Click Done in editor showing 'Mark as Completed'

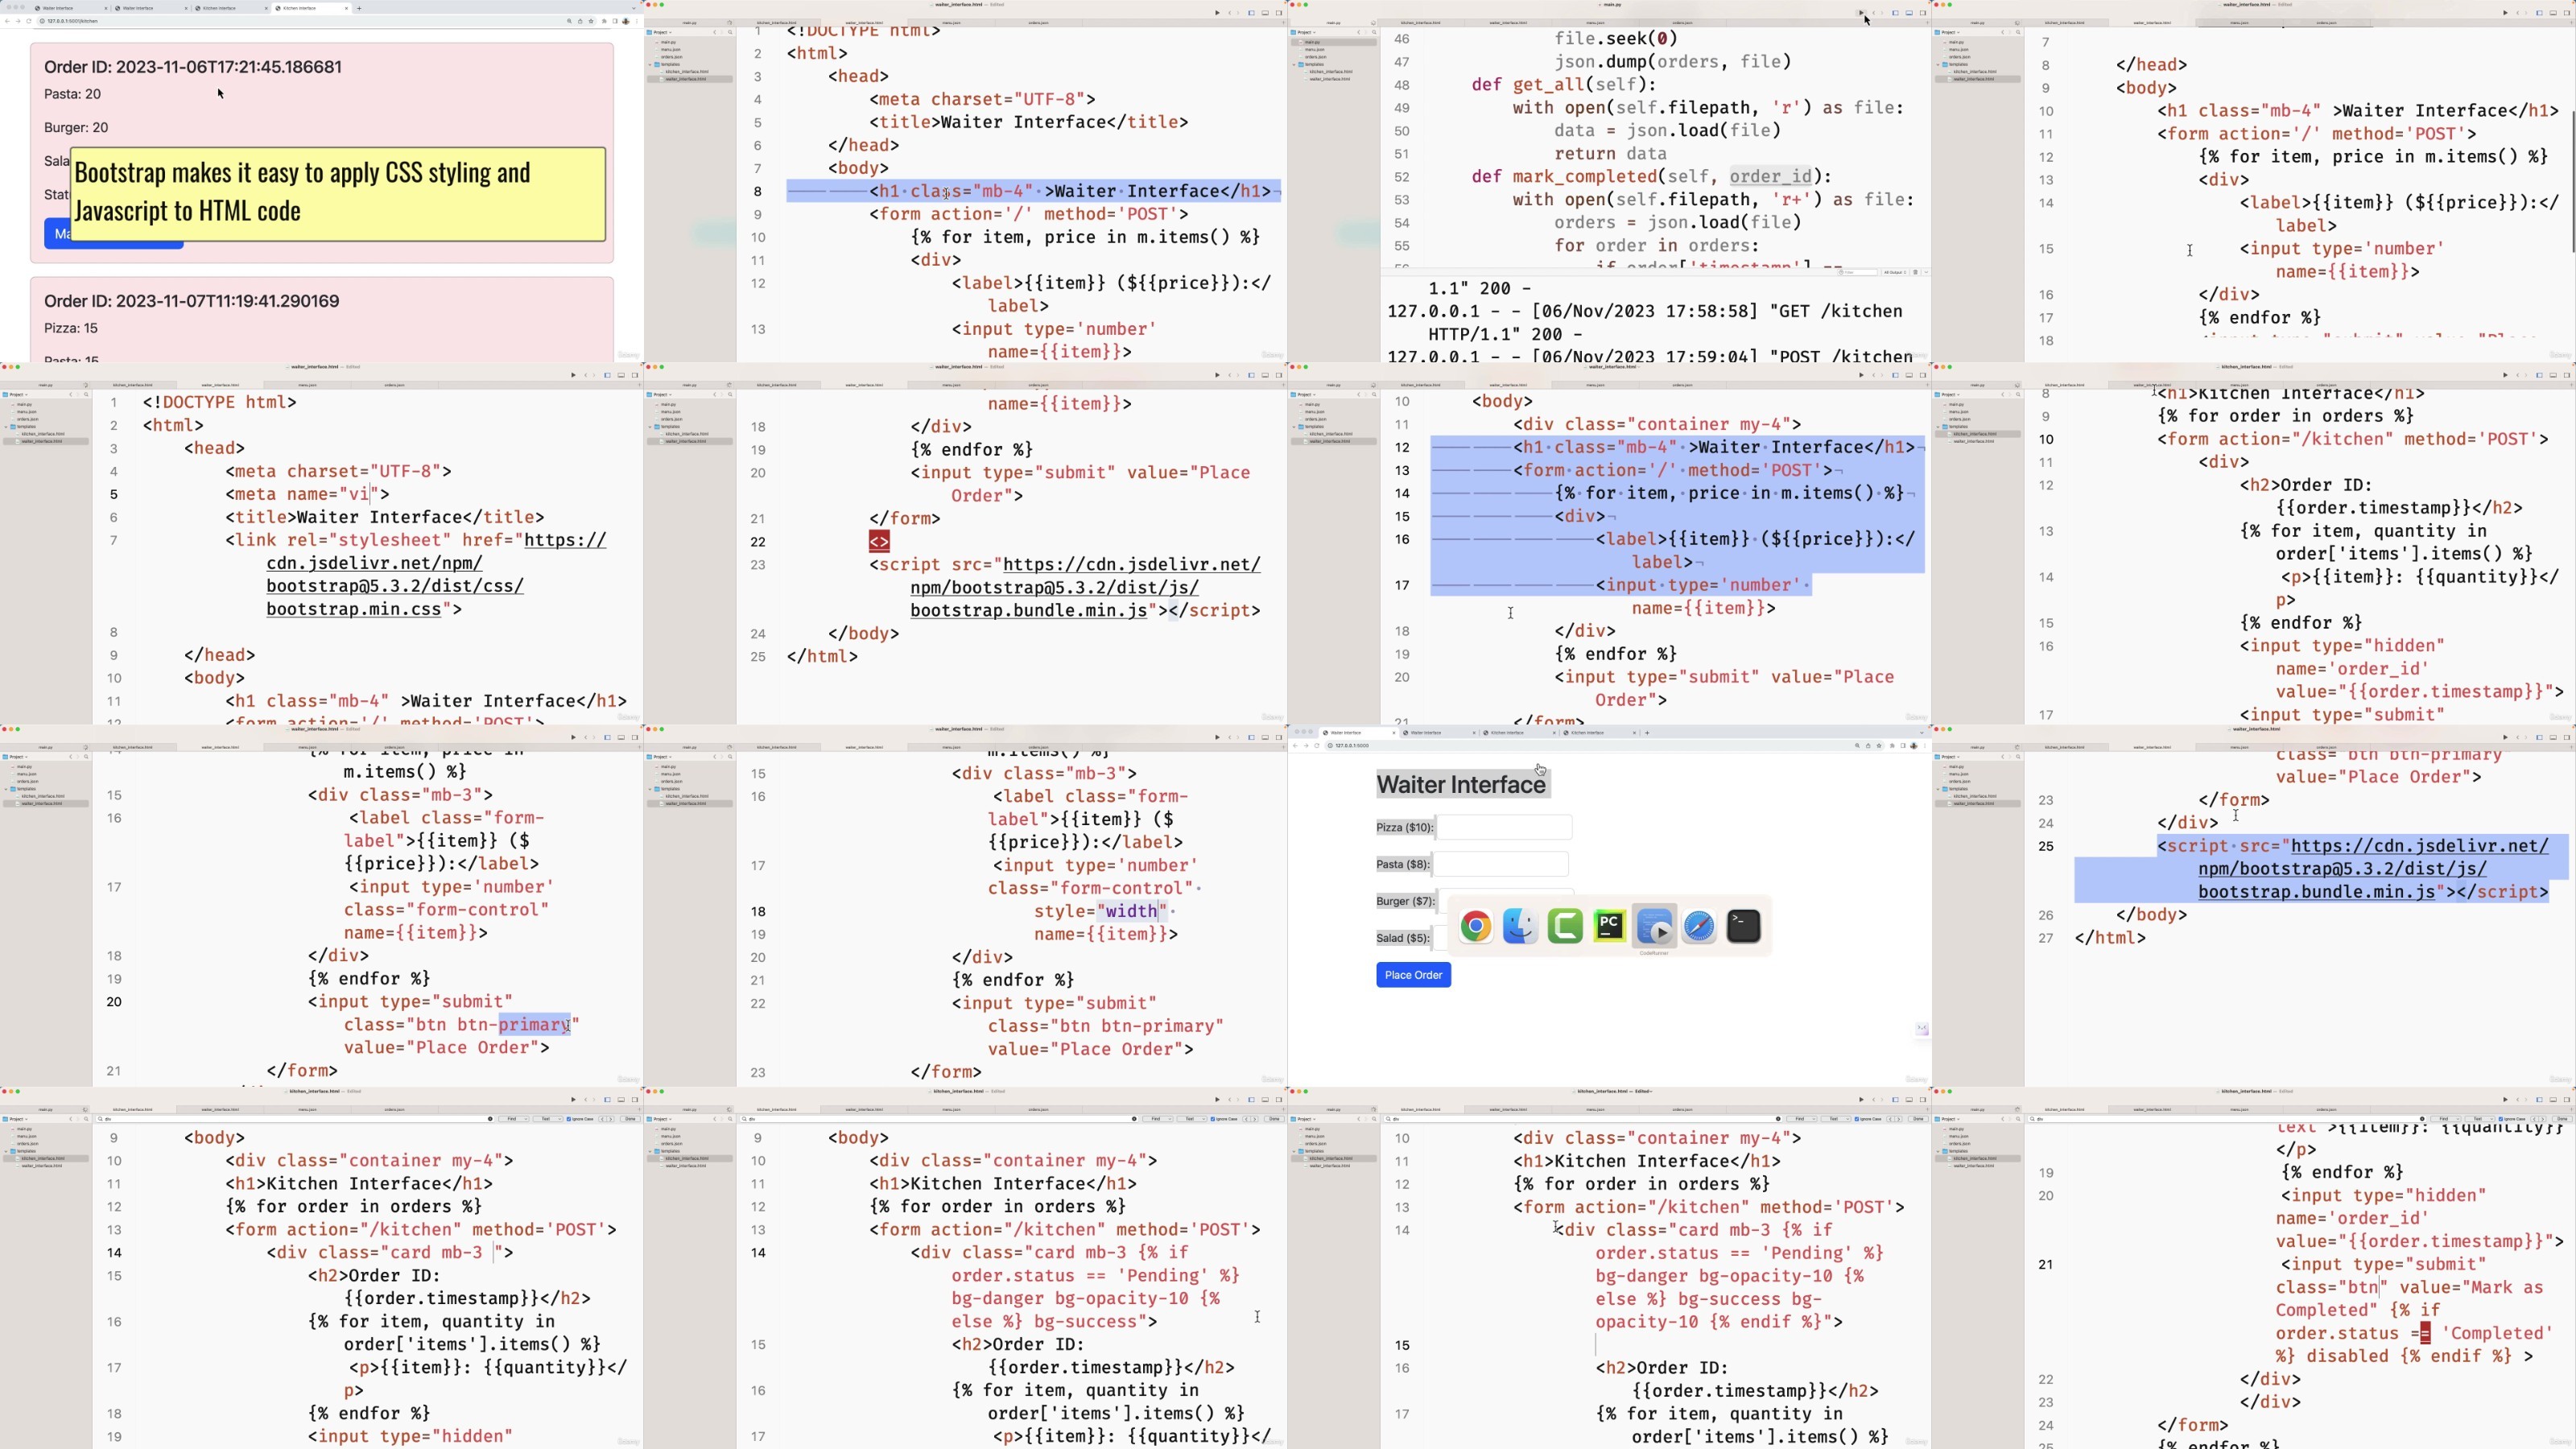pyautogui.click(x=2562, y=1119)
